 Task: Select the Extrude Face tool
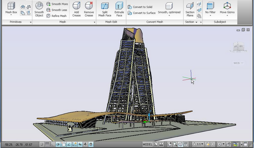119,9
